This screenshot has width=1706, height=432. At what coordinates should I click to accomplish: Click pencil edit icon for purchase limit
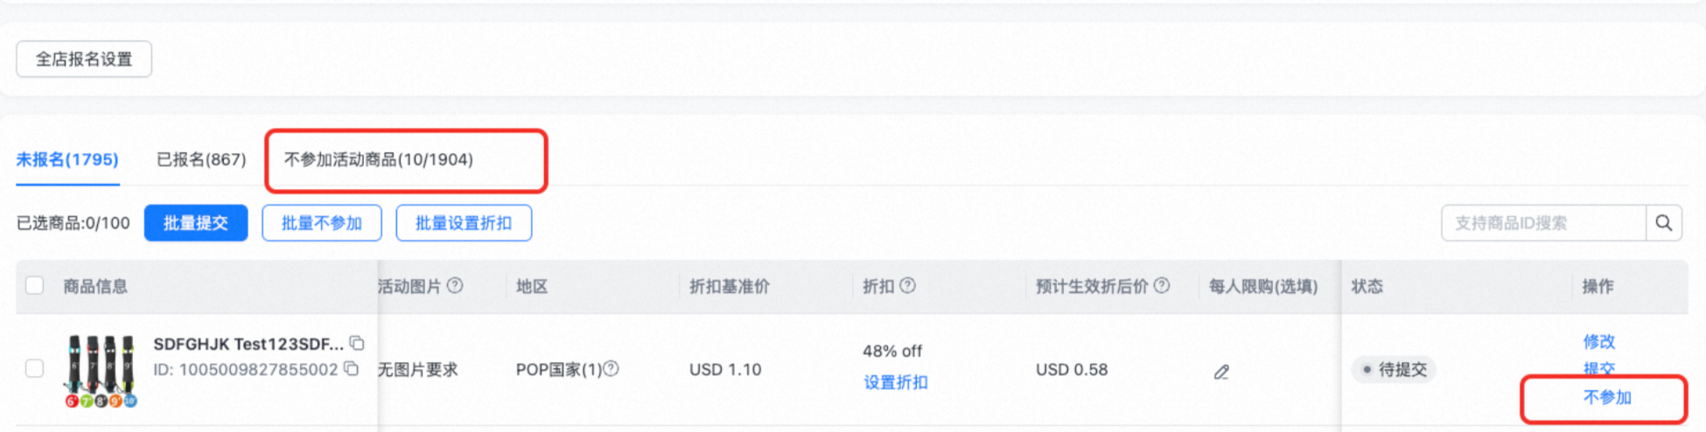1221,373
